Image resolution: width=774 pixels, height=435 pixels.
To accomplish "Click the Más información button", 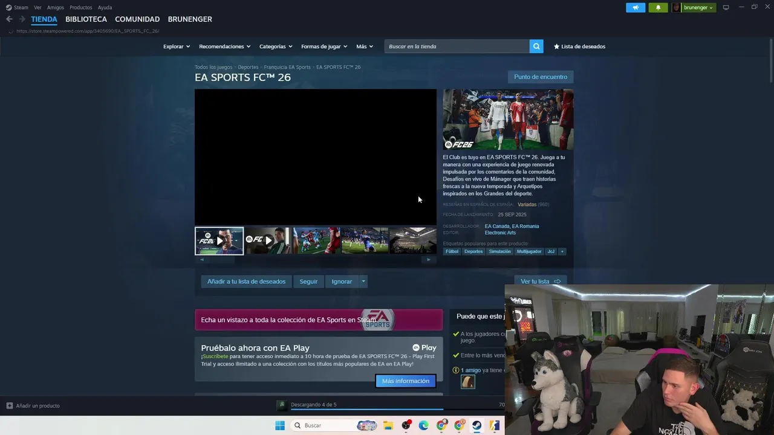I will coord(406,381).
